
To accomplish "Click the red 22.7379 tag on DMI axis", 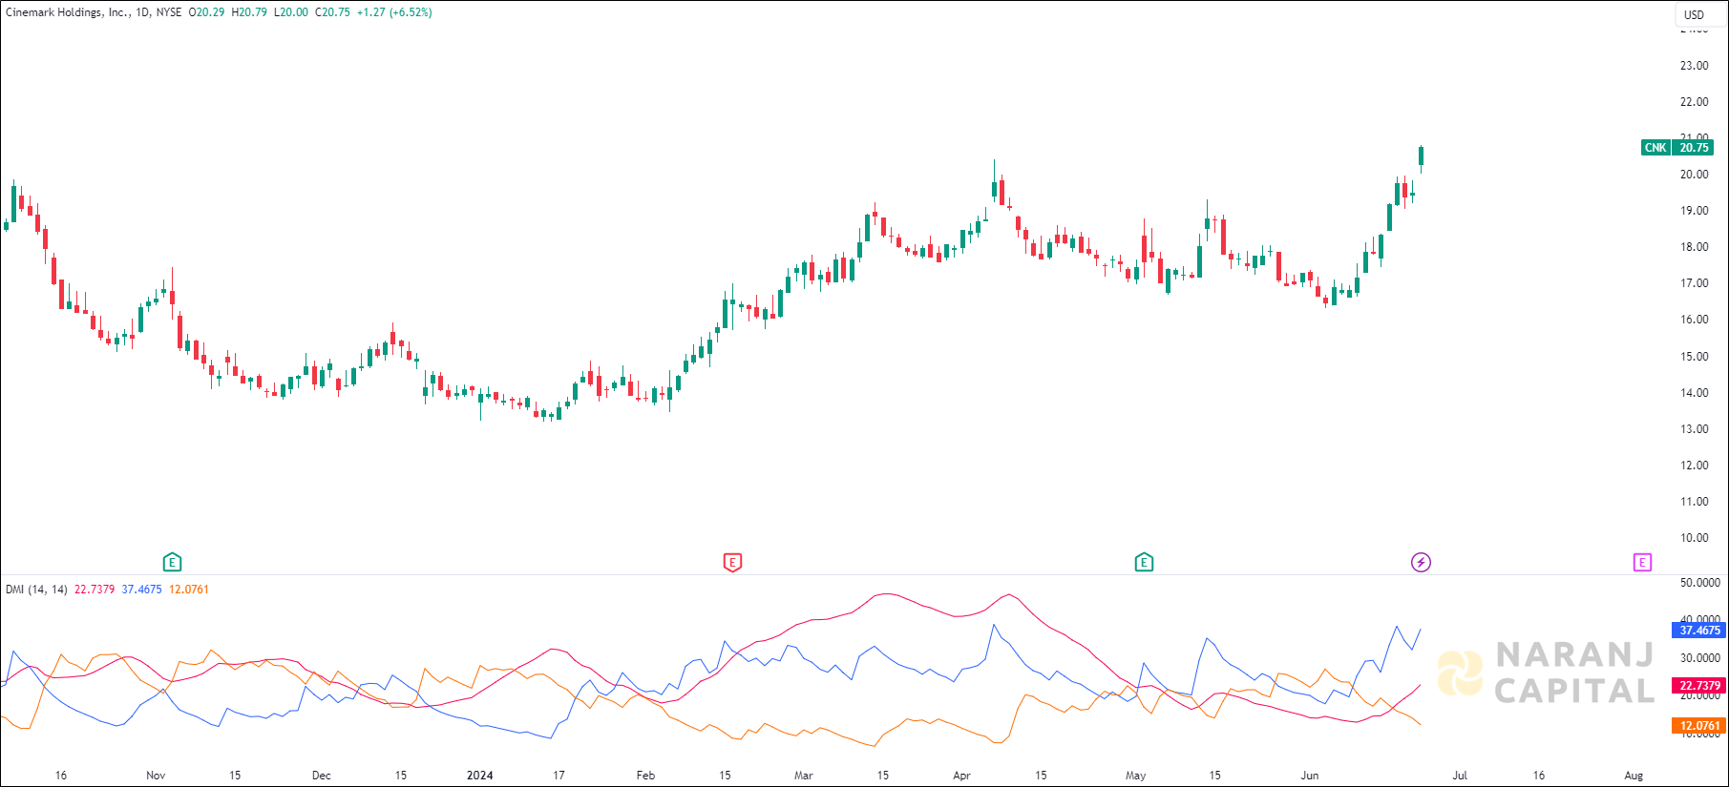I will pyautogui.click(x=1699, y=686).
